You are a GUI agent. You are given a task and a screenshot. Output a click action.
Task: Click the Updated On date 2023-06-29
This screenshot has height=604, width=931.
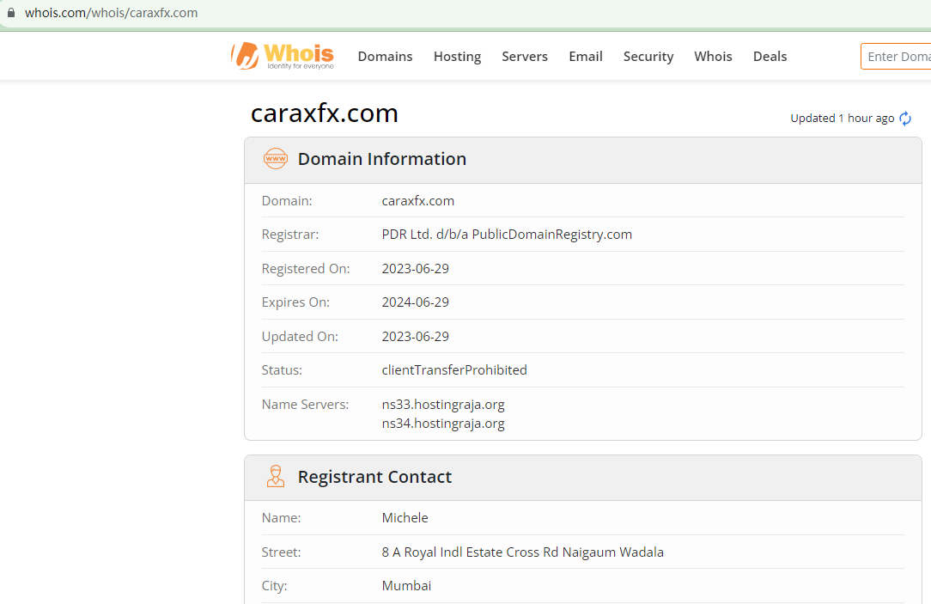coord(415,336)
